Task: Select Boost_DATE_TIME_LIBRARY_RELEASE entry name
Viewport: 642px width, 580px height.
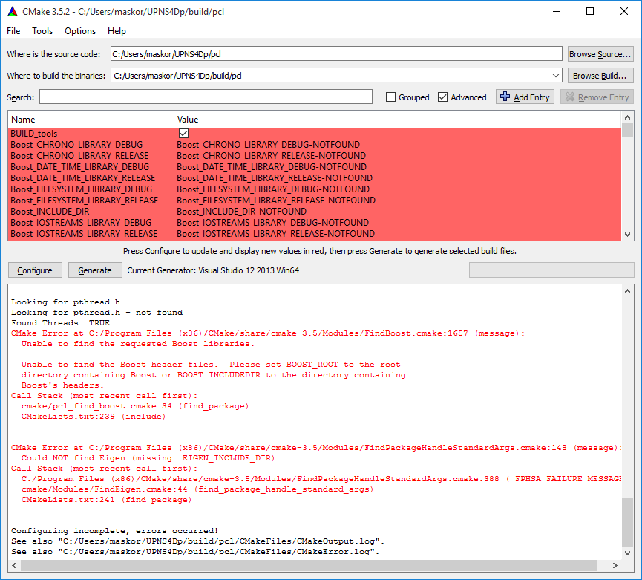Action: click(x=82, y=178)
